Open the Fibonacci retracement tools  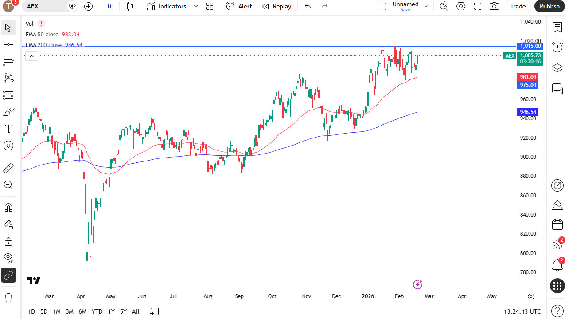point(8,61)
